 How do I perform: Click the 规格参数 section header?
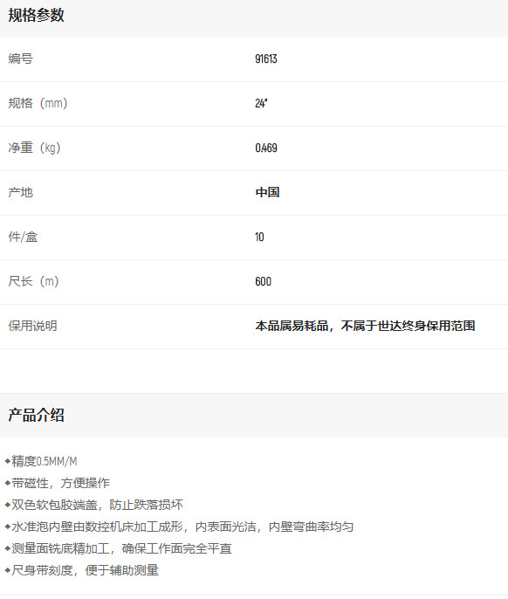point(37,16)
